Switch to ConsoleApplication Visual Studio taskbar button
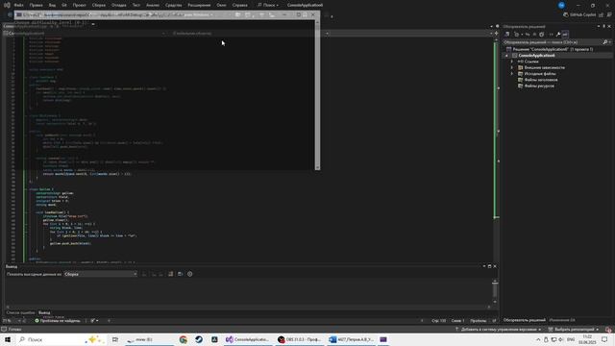This screenshot has width=615, height=346. pyautogui.click(x=247, y=339)
